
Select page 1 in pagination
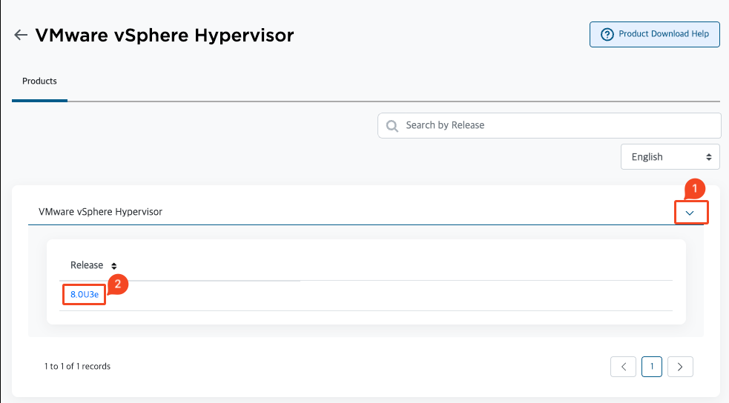coord(651,367)
